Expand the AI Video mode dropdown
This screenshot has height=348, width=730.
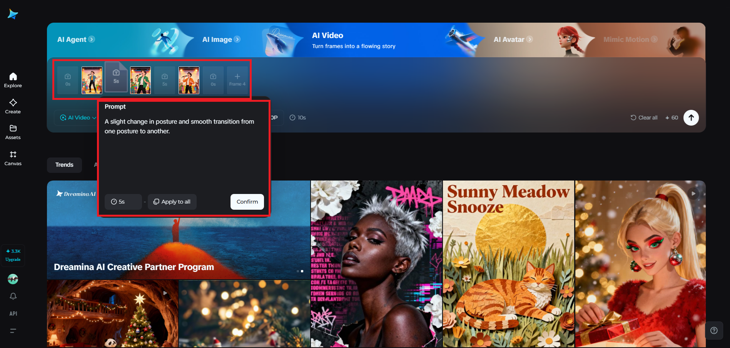[x=78, y=118]
